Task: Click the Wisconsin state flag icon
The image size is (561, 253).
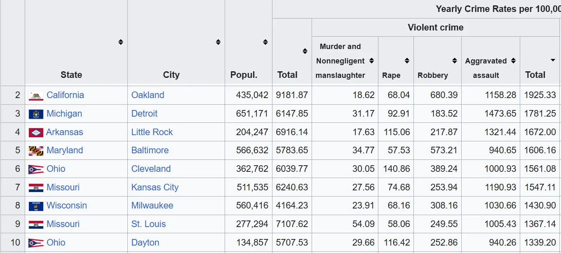Action: click(x=36, y=206)
